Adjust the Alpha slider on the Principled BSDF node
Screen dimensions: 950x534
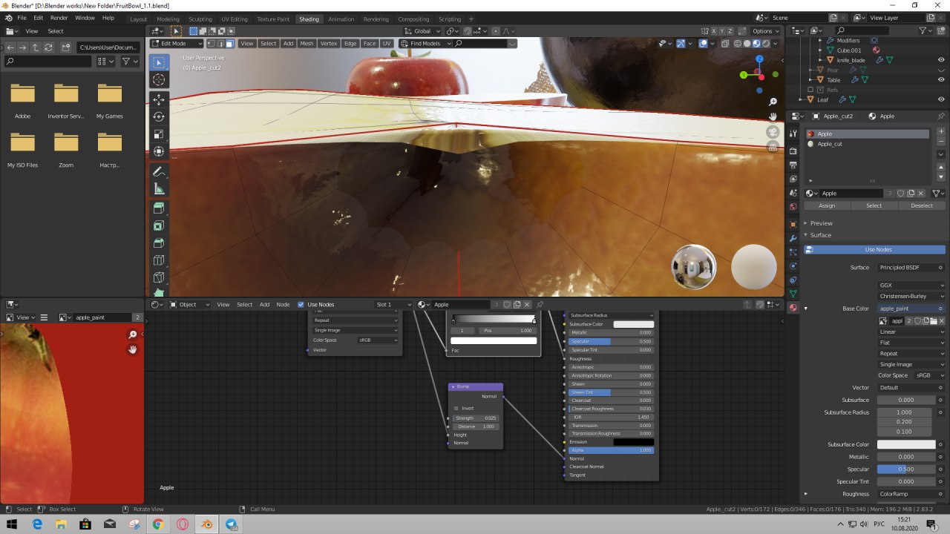pos(612,450)
